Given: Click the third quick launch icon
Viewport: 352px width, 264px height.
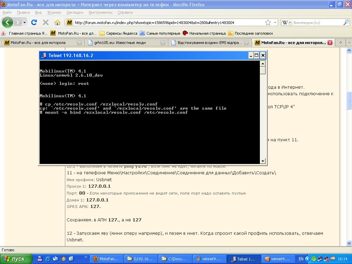Looking at the screenshot, I should coord(55,259).
